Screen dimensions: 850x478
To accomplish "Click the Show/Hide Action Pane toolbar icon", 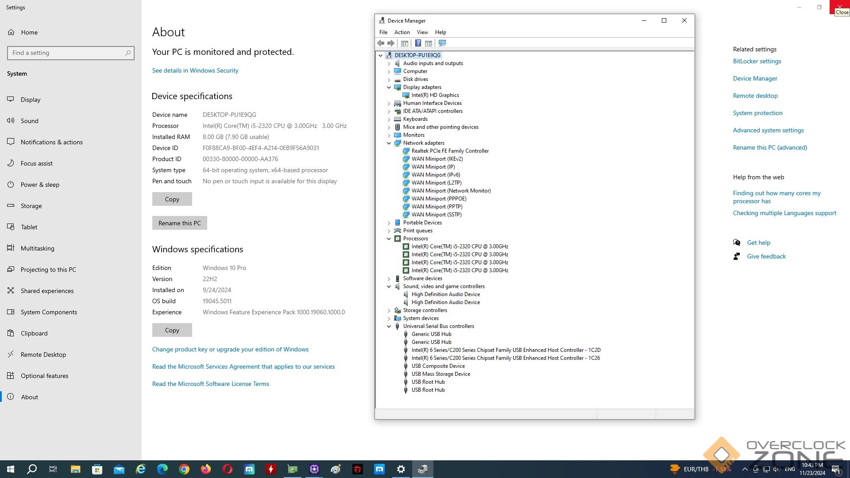I will tap(428, 43).
